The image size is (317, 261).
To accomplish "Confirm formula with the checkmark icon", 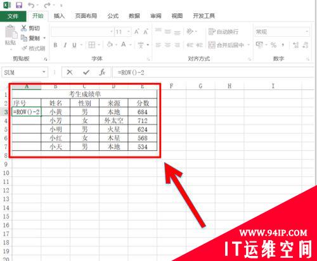I will (x=86, y=72).
